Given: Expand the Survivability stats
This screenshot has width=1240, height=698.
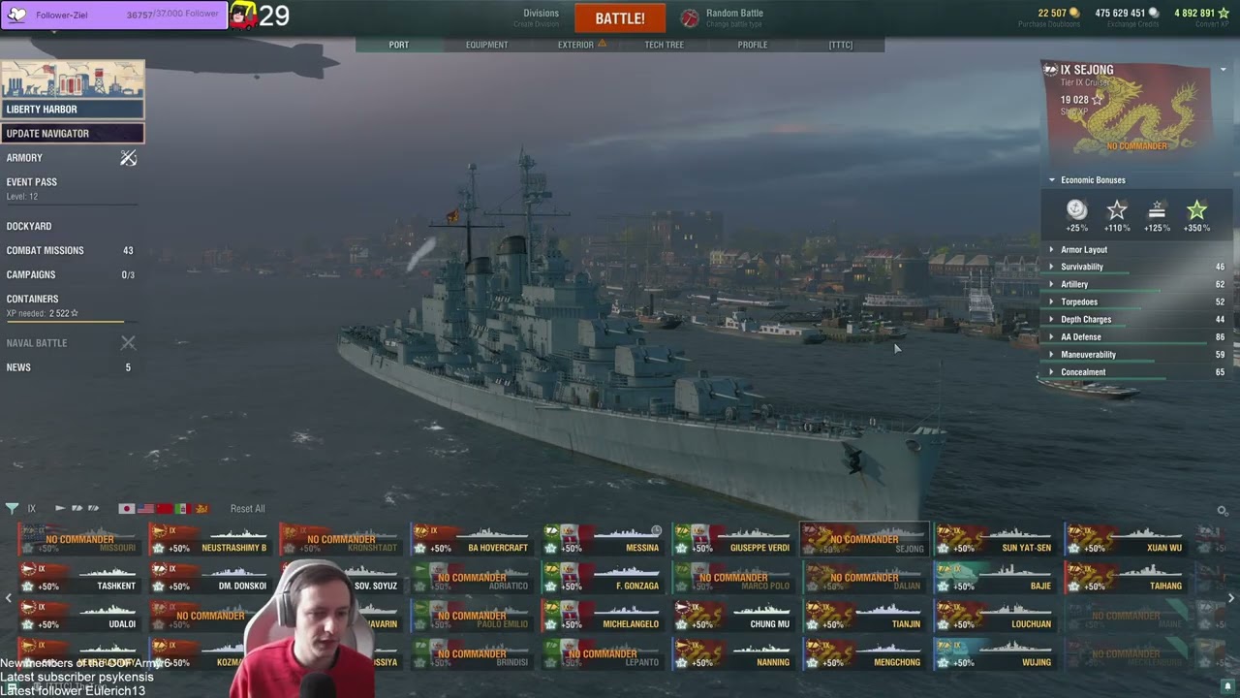Looking at the screenshot, I should (x=1135, y=268).
